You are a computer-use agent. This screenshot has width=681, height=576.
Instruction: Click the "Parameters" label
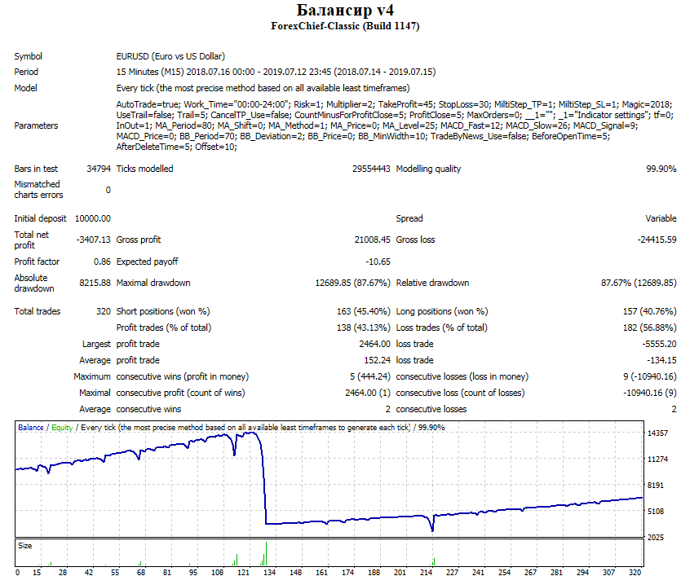tap(36, 125)
